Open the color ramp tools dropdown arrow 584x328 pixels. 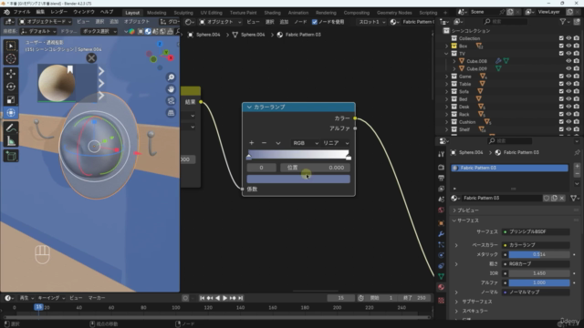[x=277, y=143]
